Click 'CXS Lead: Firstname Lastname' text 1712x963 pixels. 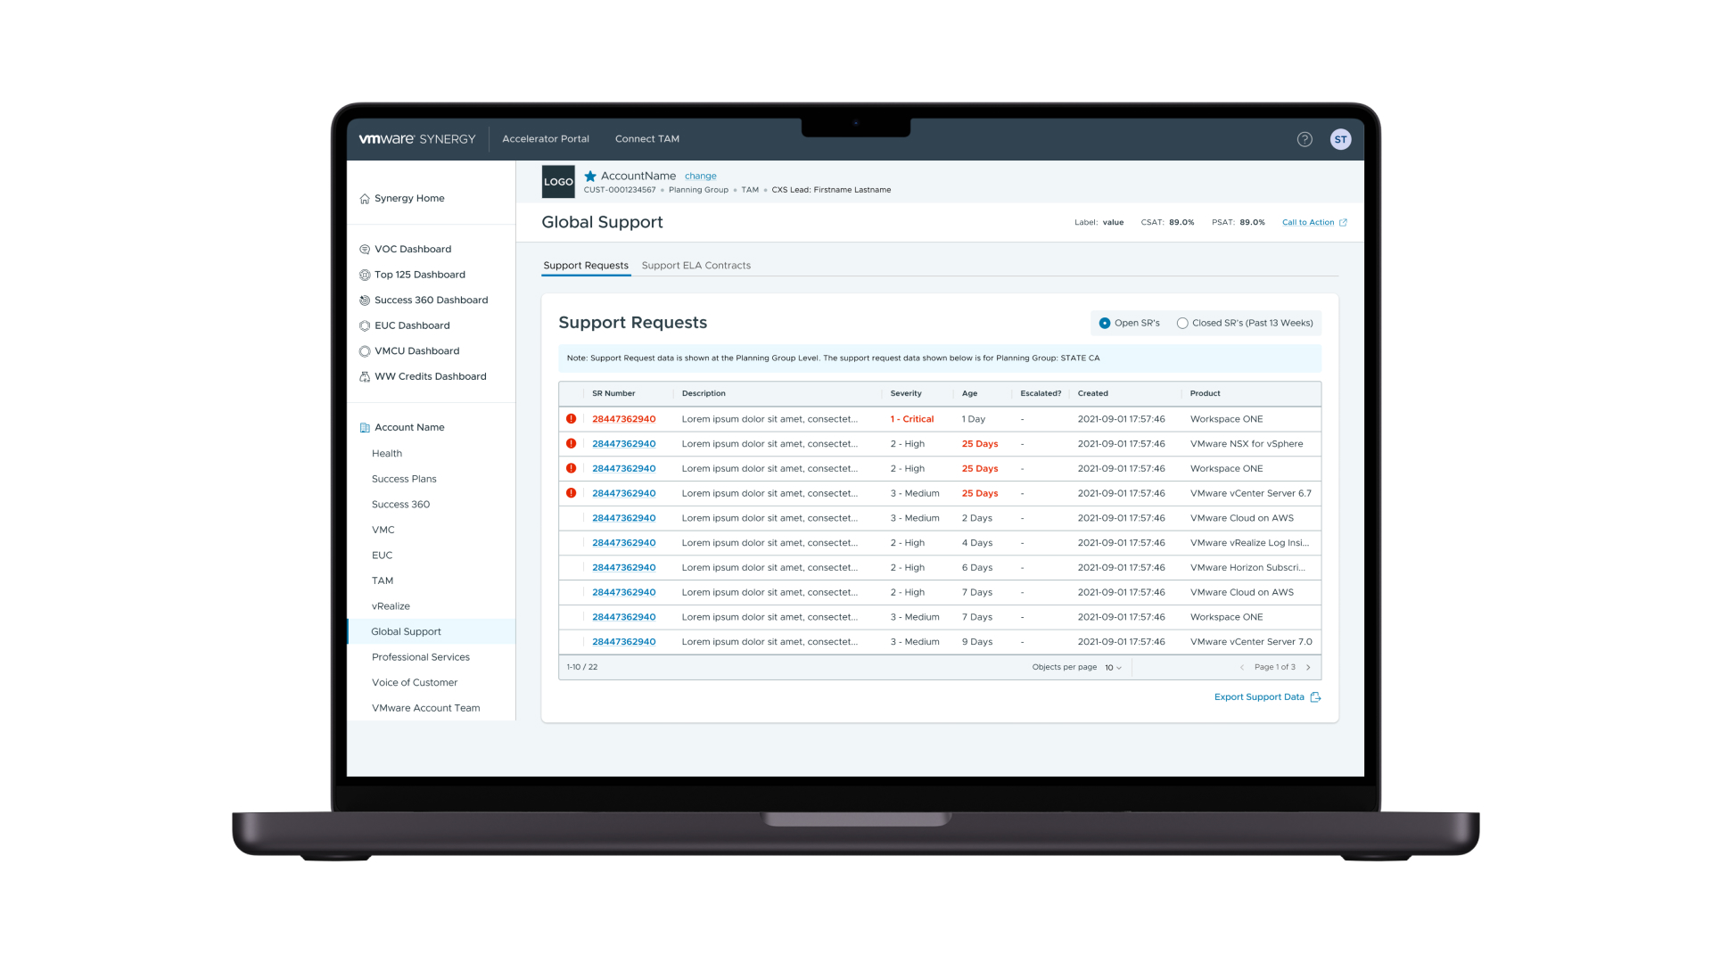[831, 190]
